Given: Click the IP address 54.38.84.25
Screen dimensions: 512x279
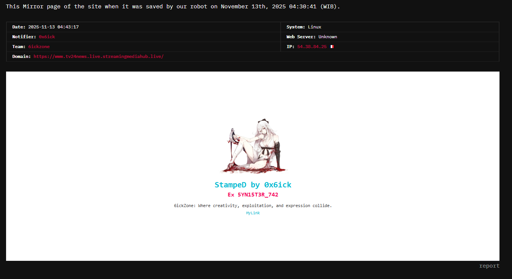Looking at the screenshot, I should pos(312,47).
